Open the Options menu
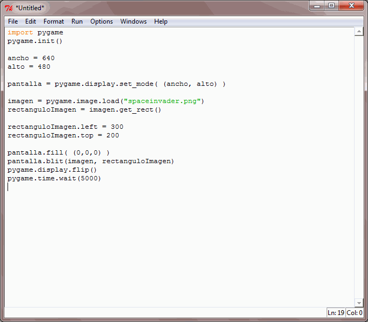 [x=102, y=21]
